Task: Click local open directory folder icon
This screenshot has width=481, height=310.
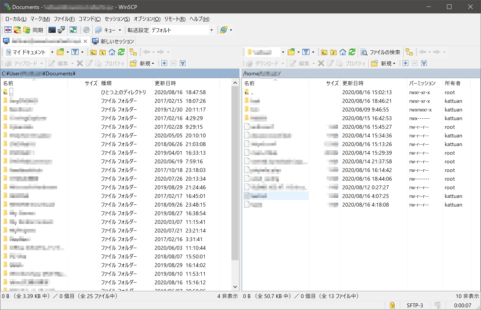Action: (x=60, y=52)
